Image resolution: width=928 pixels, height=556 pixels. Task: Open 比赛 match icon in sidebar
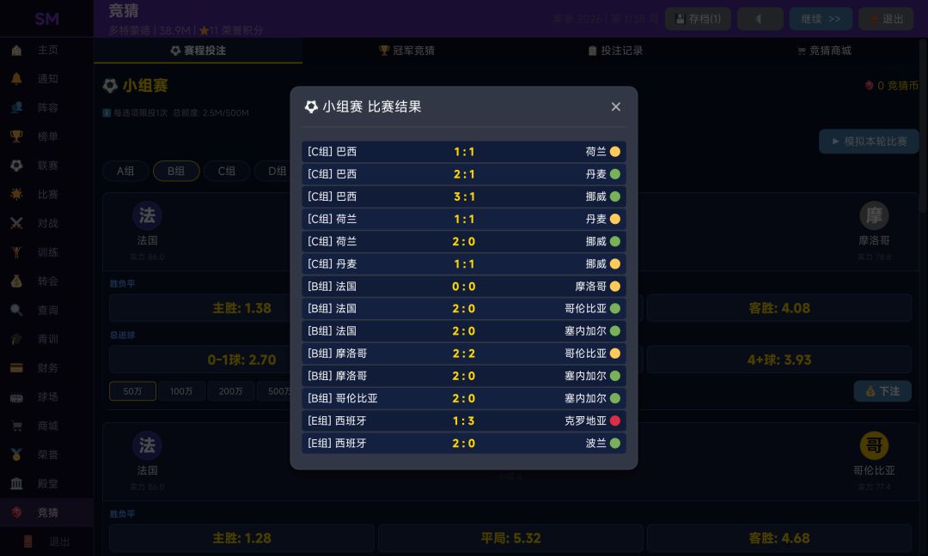(x=16, y=195)
